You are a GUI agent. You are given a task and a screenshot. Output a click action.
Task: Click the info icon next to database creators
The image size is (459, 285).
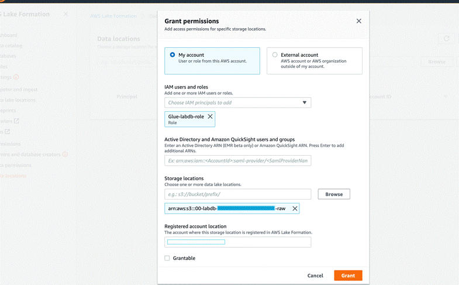click(65, 154)
